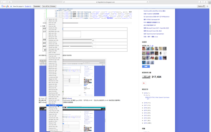Click the text textarea in the demo form
The image size is (211, 132).
pyautogui.click(x=72, y=34)
